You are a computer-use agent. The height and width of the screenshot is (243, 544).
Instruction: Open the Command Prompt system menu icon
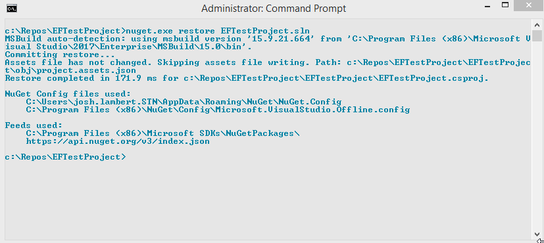tap(12, 9)
